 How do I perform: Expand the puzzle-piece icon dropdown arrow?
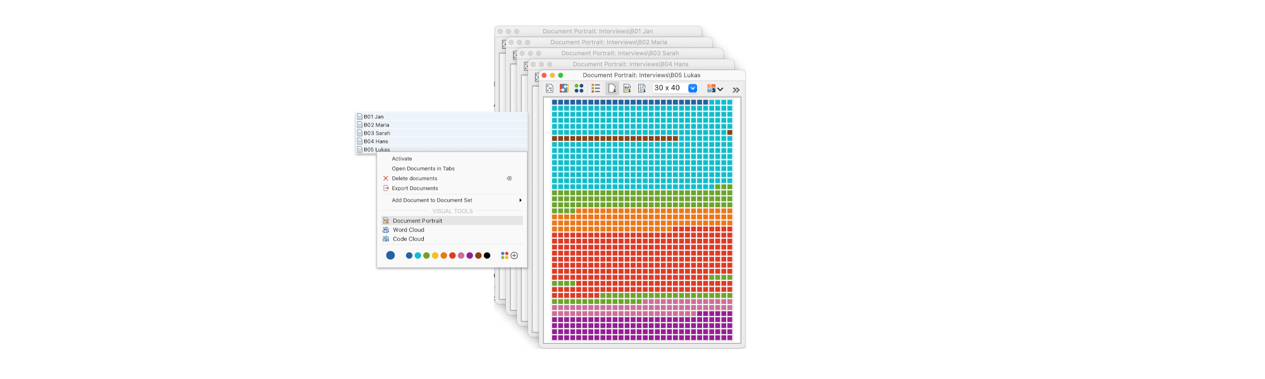[720, 89]
